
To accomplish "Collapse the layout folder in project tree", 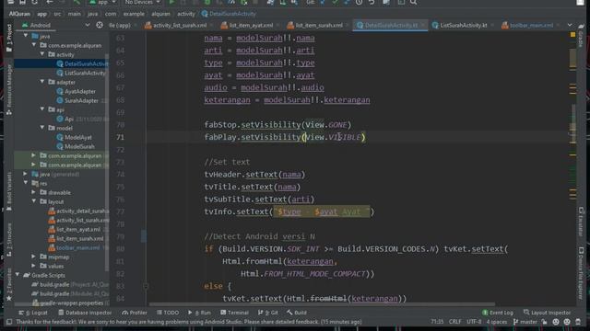I will click(33, 201).
